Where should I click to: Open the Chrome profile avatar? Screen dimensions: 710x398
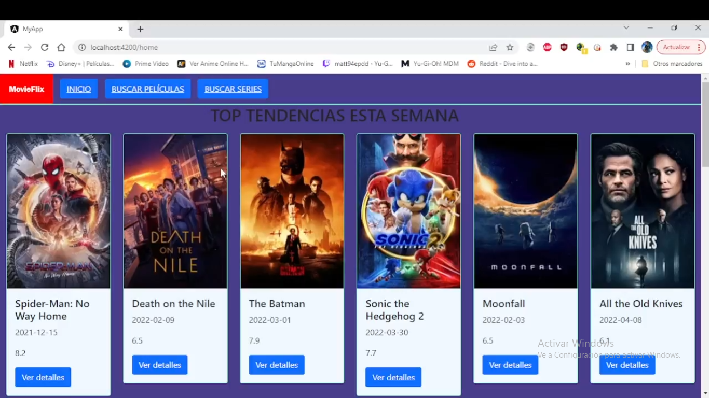647,47
